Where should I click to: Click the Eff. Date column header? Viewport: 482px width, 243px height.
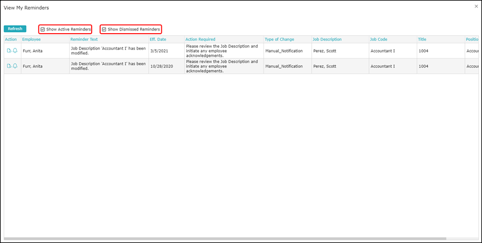click(x=159, y=40)
